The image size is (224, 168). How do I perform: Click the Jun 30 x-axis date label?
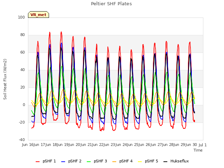(191, 145)
